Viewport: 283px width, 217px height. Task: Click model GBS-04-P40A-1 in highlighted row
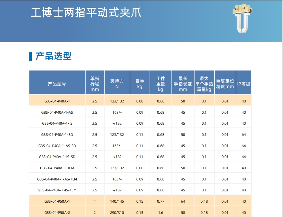[x=57, y=101]
